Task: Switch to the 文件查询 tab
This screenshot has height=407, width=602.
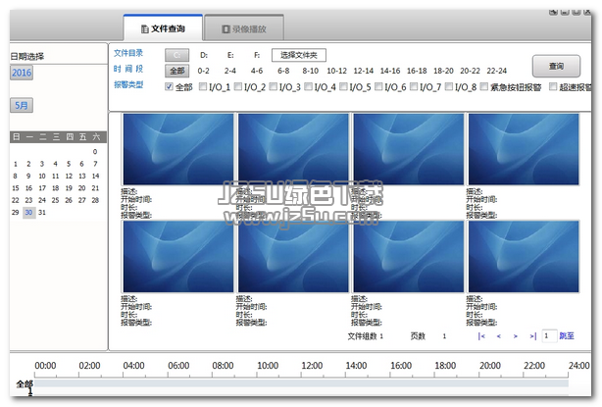Action: (x=163, y=28)
